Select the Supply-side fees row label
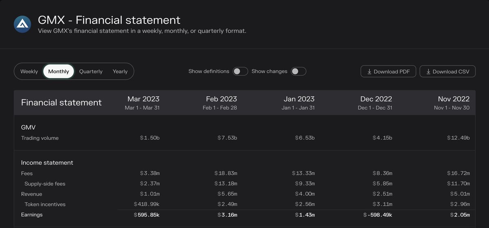The width and height of the screenshot is (489, 228). pos(45,184)
